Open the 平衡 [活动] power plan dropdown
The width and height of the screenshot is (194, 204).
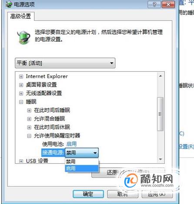click(x=65, y=63)
